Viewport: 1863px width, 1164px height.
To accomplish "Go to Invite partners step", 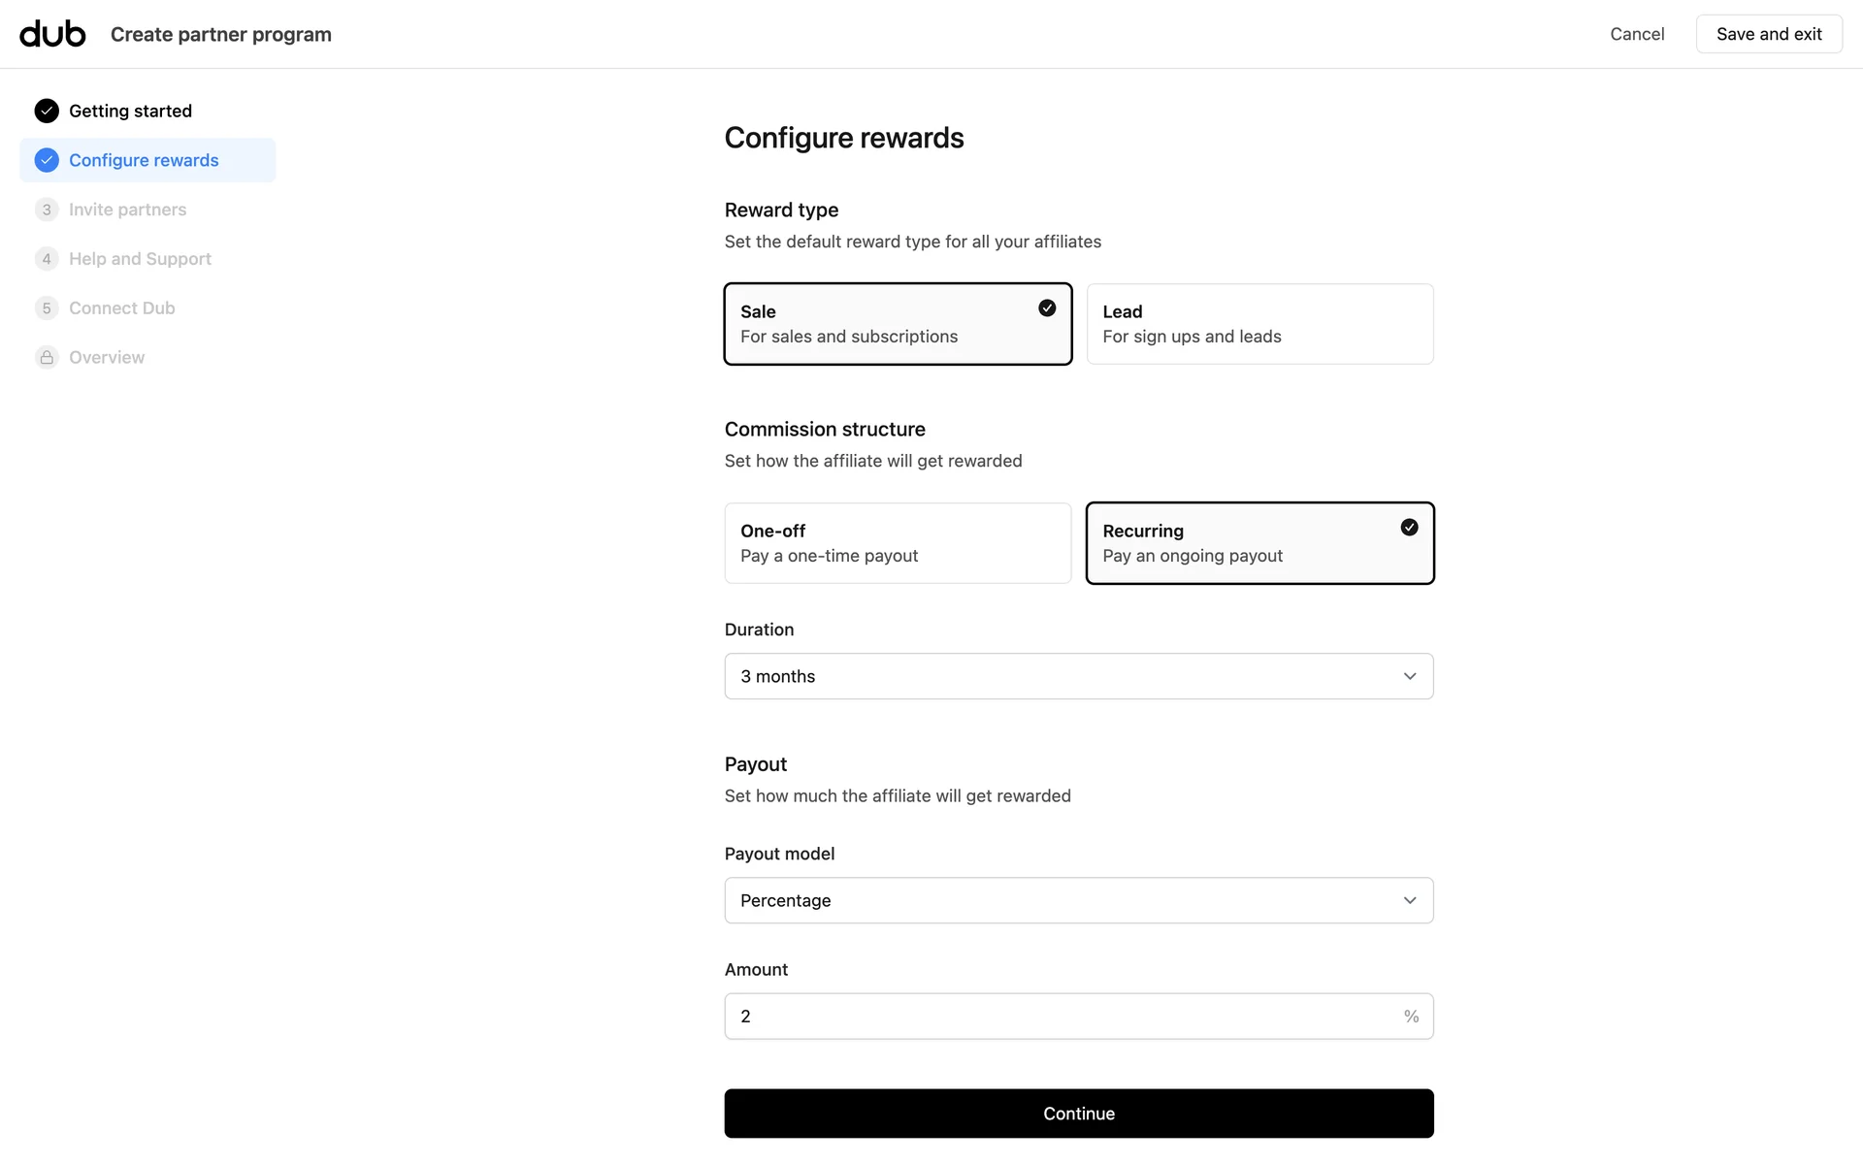I will point(127,210).
